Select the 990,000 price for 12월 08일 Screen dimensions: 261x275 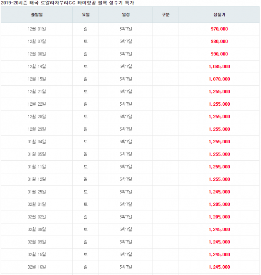click(x=219, y=54)
